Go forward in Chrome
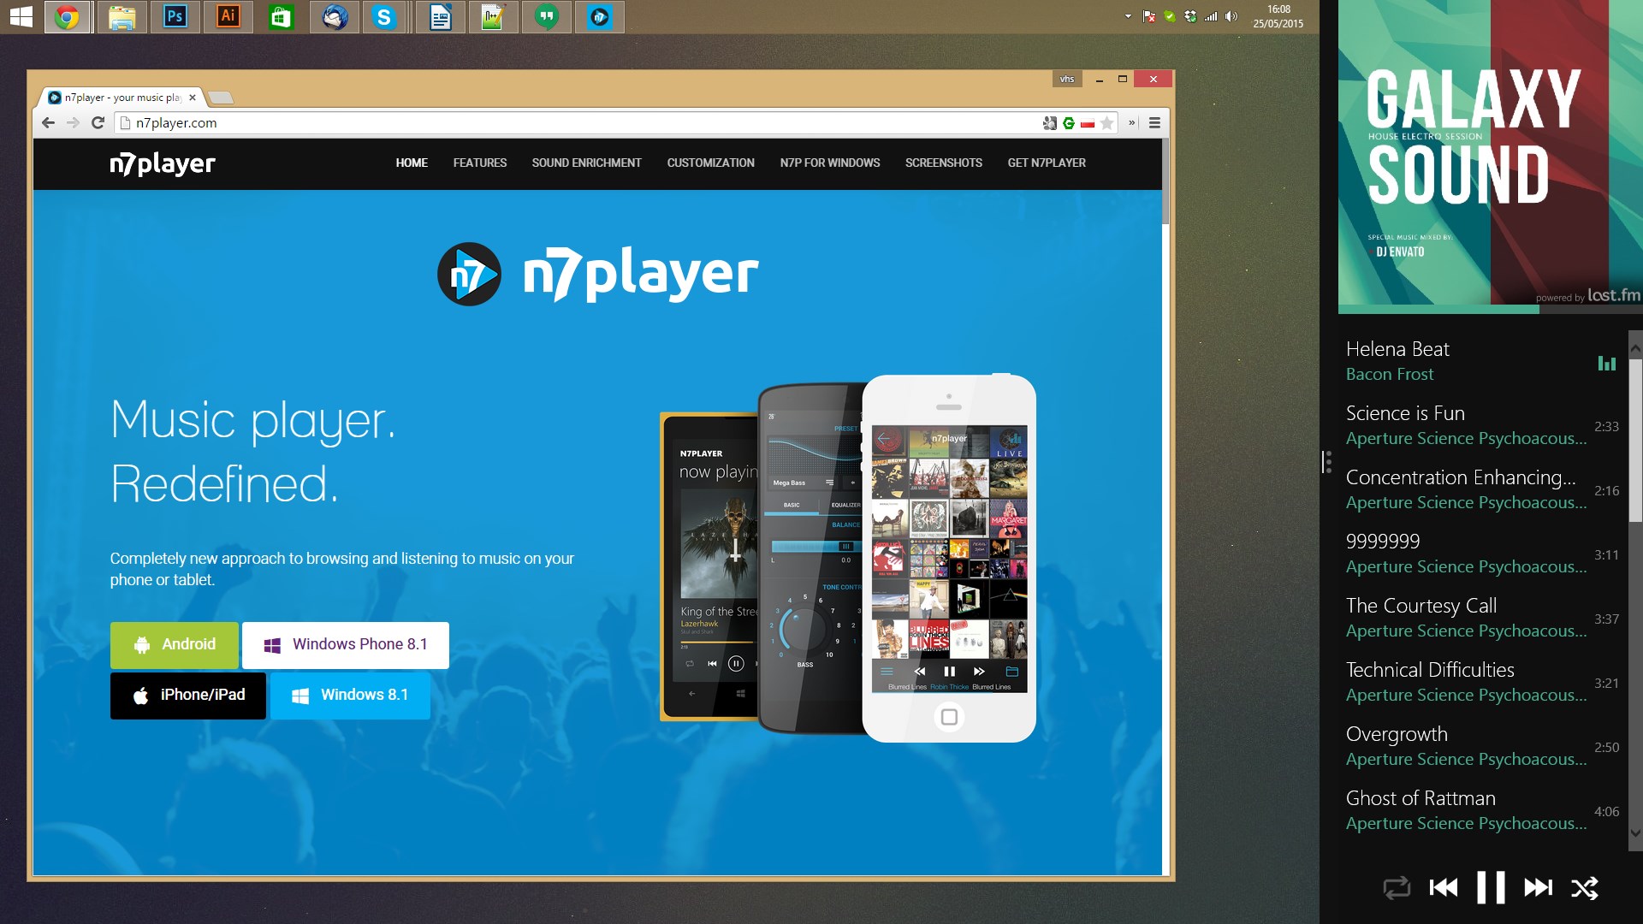 click(73, 123)
